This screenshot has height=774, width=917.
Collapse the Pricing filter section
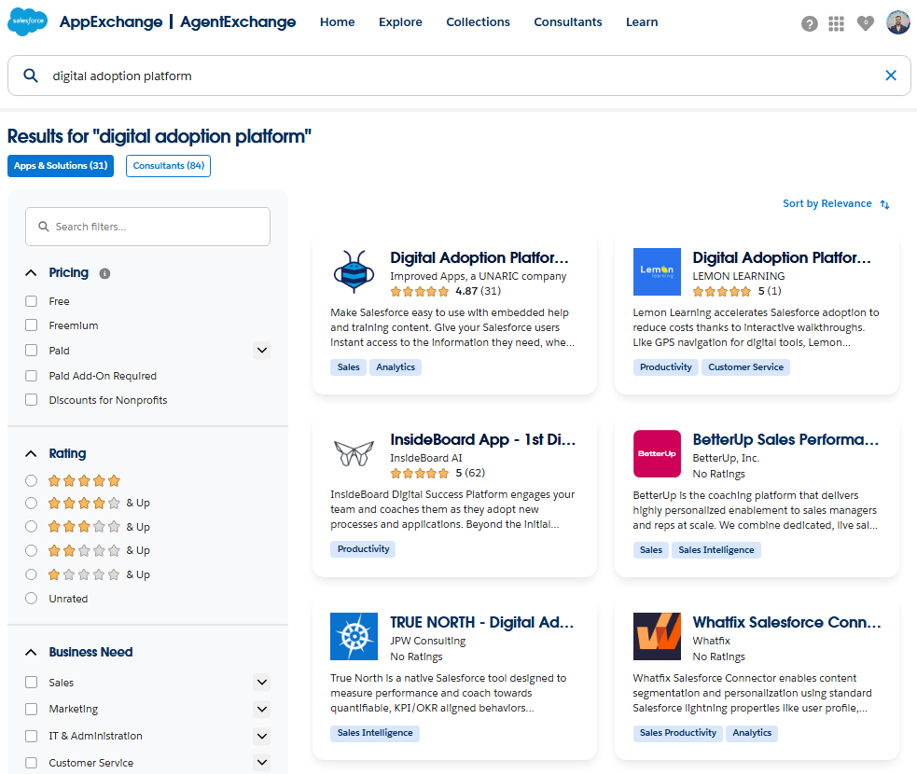(31, 273)
